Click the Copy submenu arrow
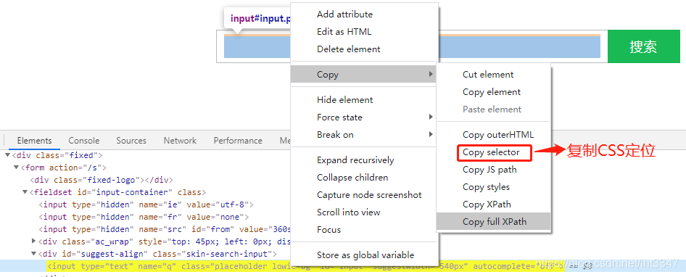The width and height of the screenshot is (686, 277). (431, 75)
